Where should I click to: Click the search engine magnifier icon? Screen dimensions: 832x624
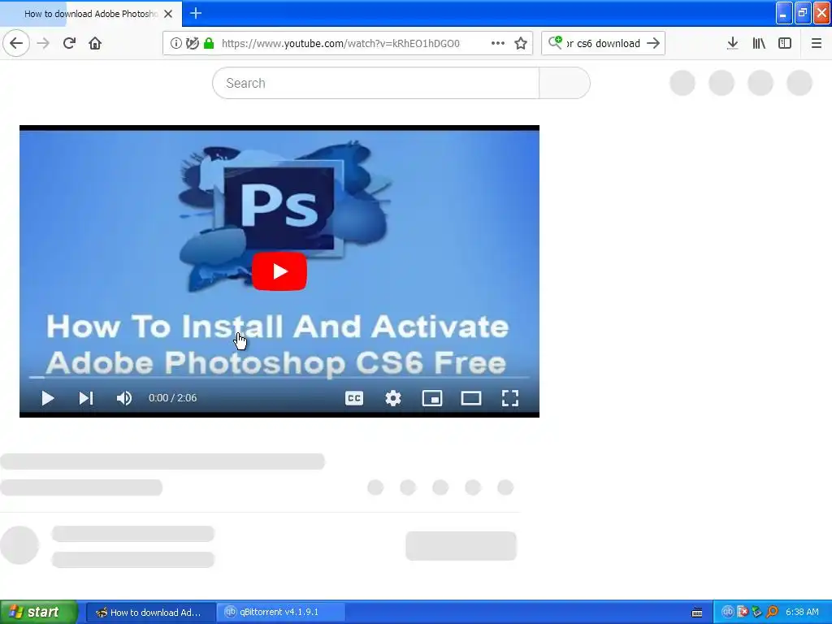click(555, 42)
